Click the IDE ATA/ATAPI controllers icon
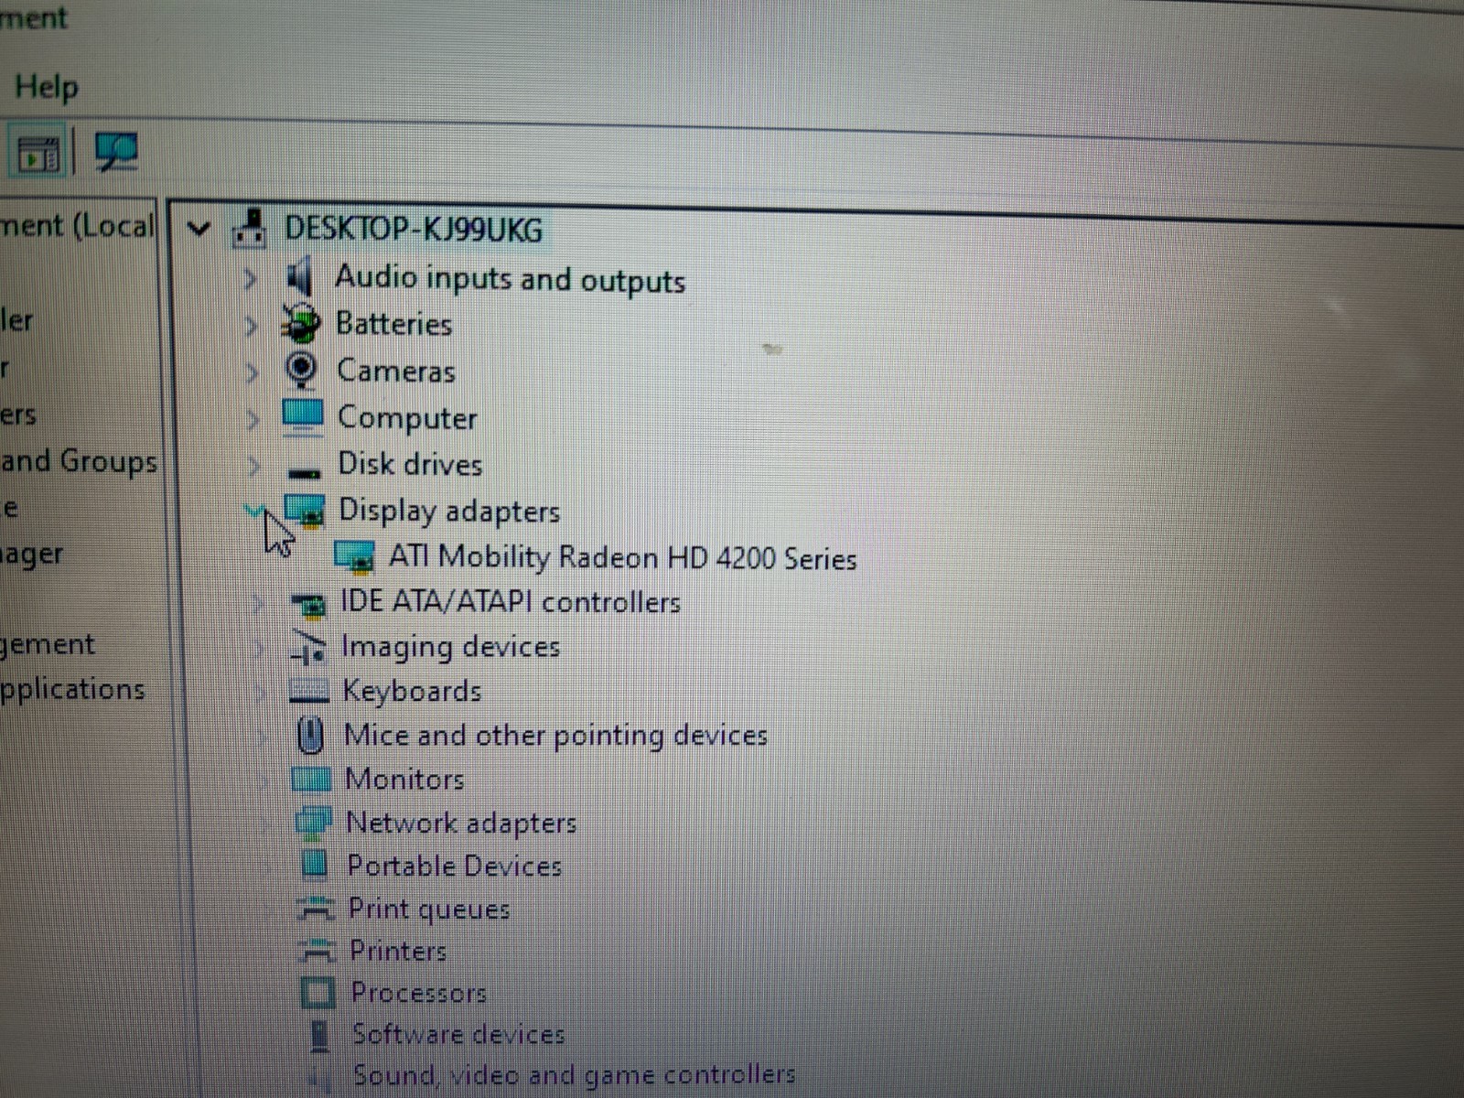 pyautogui.click(x=308, y=604)
